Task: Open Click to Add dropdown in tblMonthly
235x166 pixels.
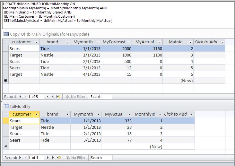Action: 192,114
